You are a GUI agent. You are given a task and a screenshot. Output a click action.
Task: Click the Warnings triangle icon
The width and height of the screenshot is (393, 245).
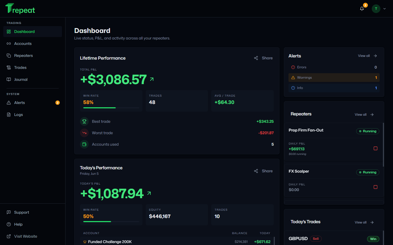[x=293, y=78]
